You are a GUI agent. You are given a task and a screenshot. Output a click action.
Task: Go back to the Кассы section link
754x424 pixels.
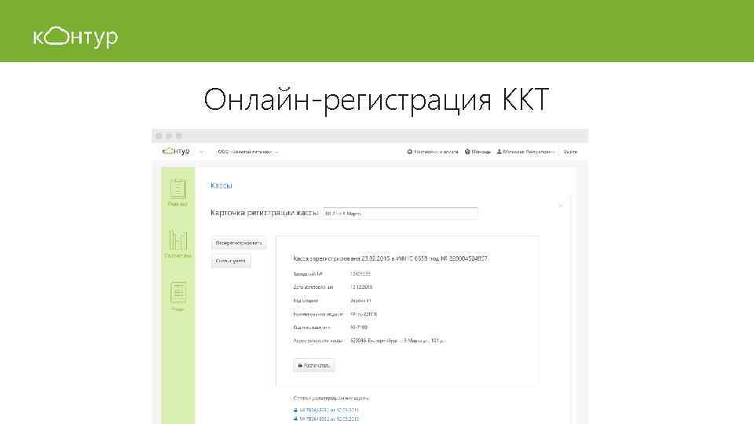tap(221, 185)
